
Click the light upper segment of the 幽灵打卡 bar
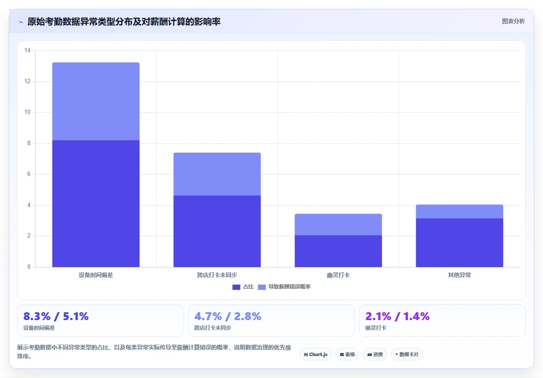click(x=338, y=225)
